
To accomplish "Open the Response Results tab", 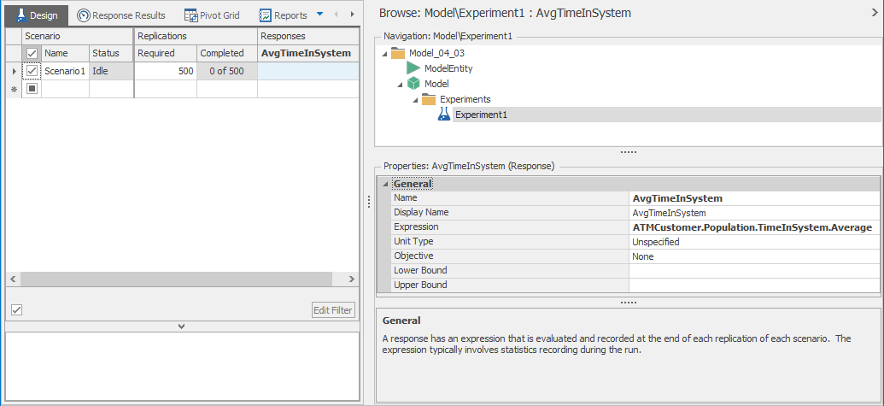I will 121,15.
